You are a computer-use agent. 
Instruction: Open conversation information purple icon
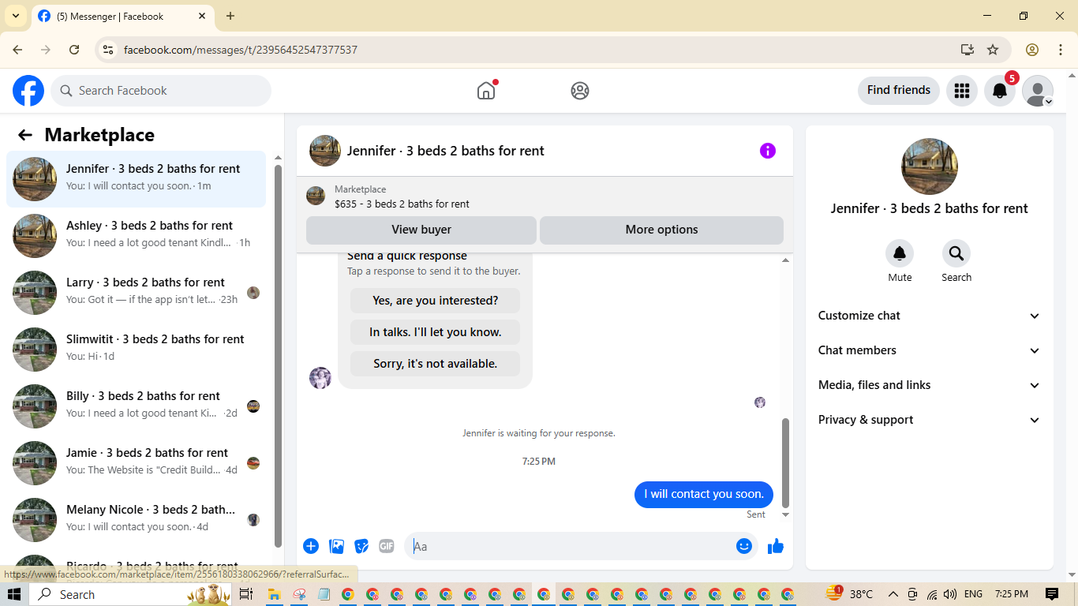click(x=768, y=151)
